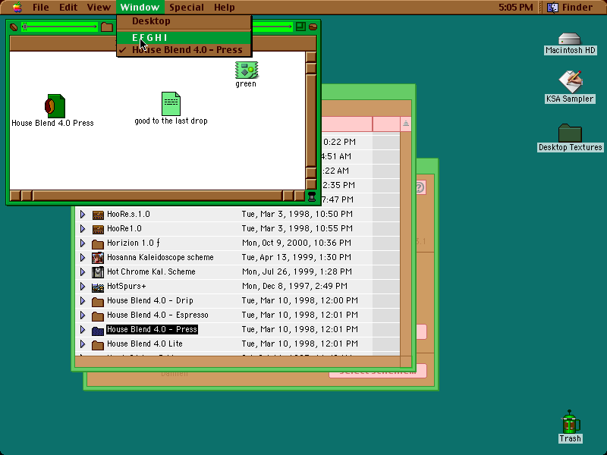Open the Finder application menu icon
Screen dimensions: 607x455
[x=553, y=8]
